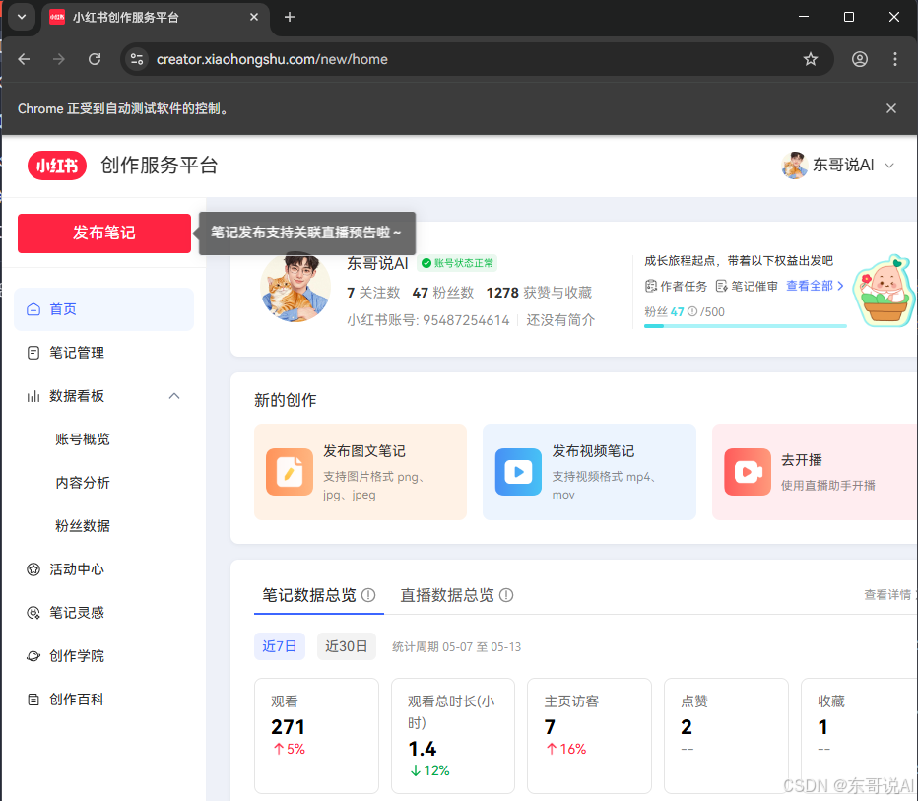Open a new browser tab
Screen dimensions: 918x801
pyautogui.click(x=290, y=17)
